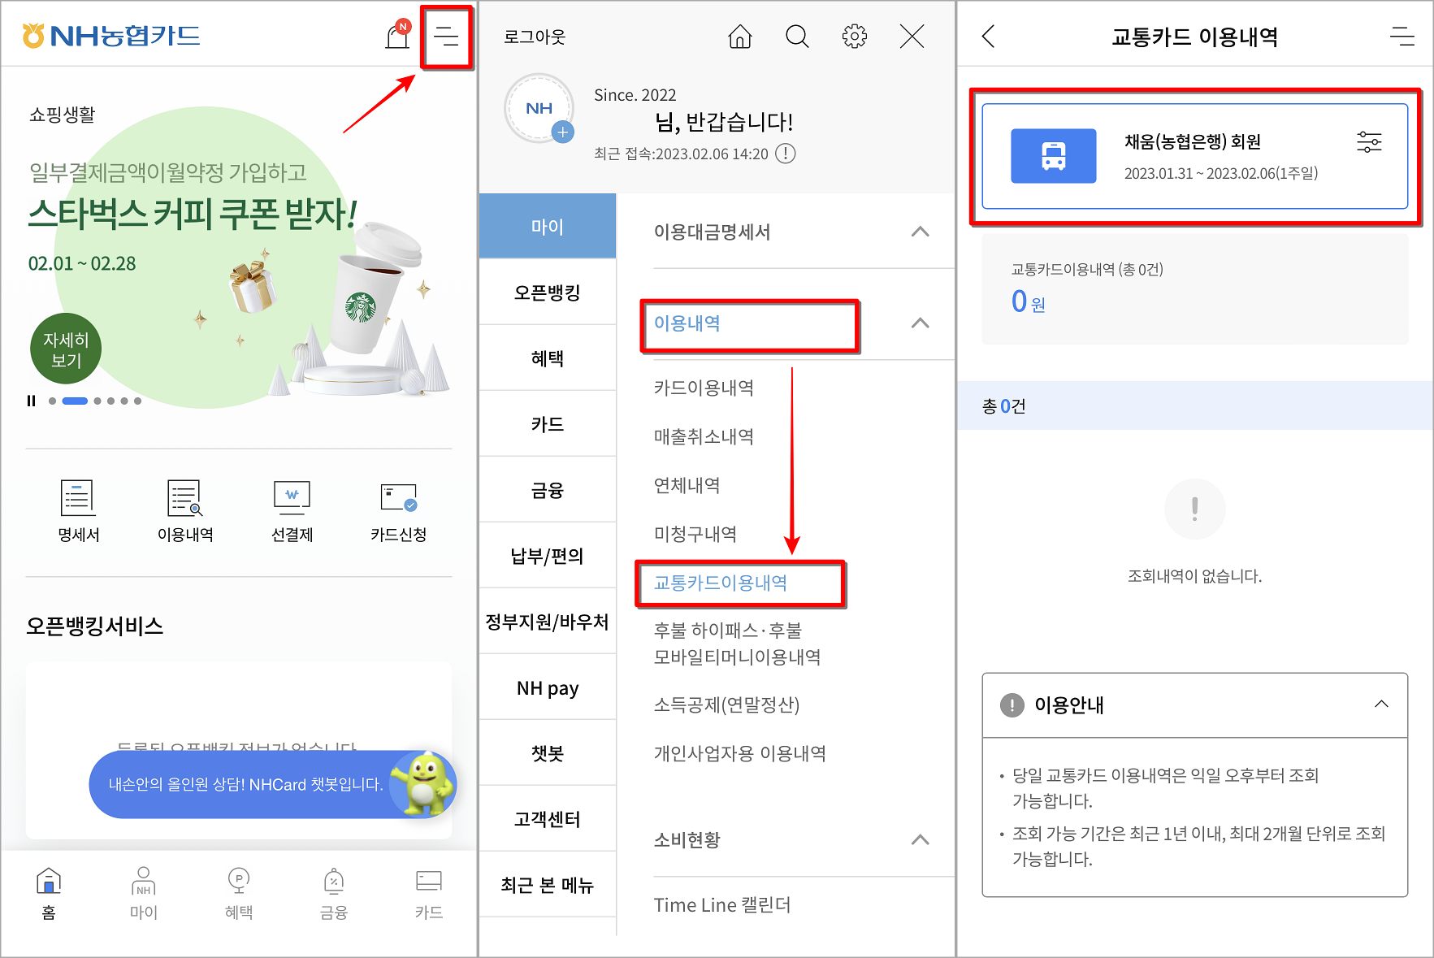Open 교통카드이용내역 submenu item
The width and height of the screenshot is (1434, 958).
pyautogui.click(x=721, y=583)
